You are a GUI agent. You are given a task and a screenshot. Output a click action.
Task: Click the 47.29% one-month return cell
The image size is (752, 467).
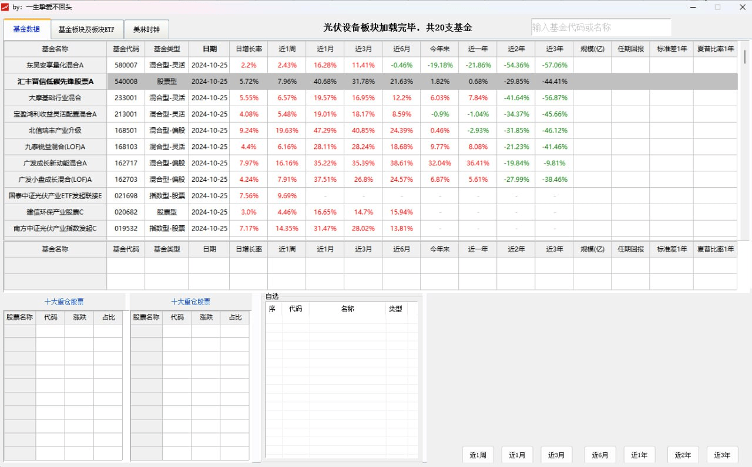point(325,131)
